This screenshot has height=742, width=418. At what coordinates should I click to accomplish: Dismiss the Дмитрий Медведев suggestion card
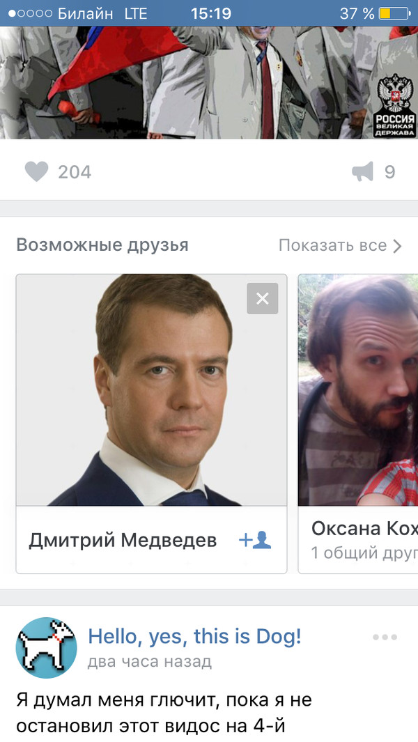click(262, 299)
